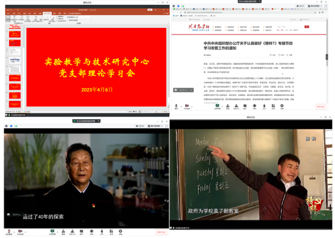Viewport: 335px width, 238px height.
Task: Open chat icon in toolbar under elderly man video
Action: click(82, 231)
